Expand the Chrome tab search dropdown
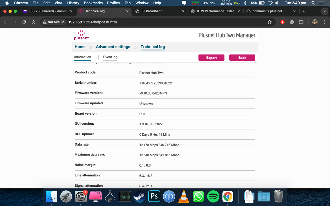 coord(324,11)
